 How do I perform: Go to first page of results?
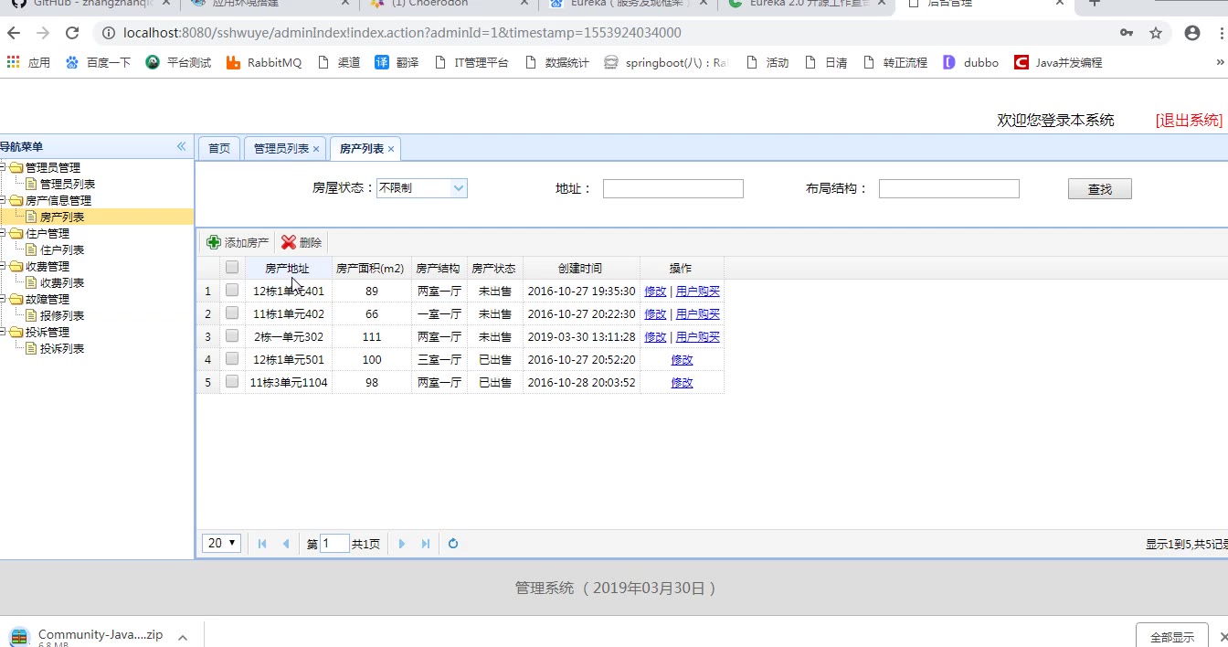(x=262, y=544)
